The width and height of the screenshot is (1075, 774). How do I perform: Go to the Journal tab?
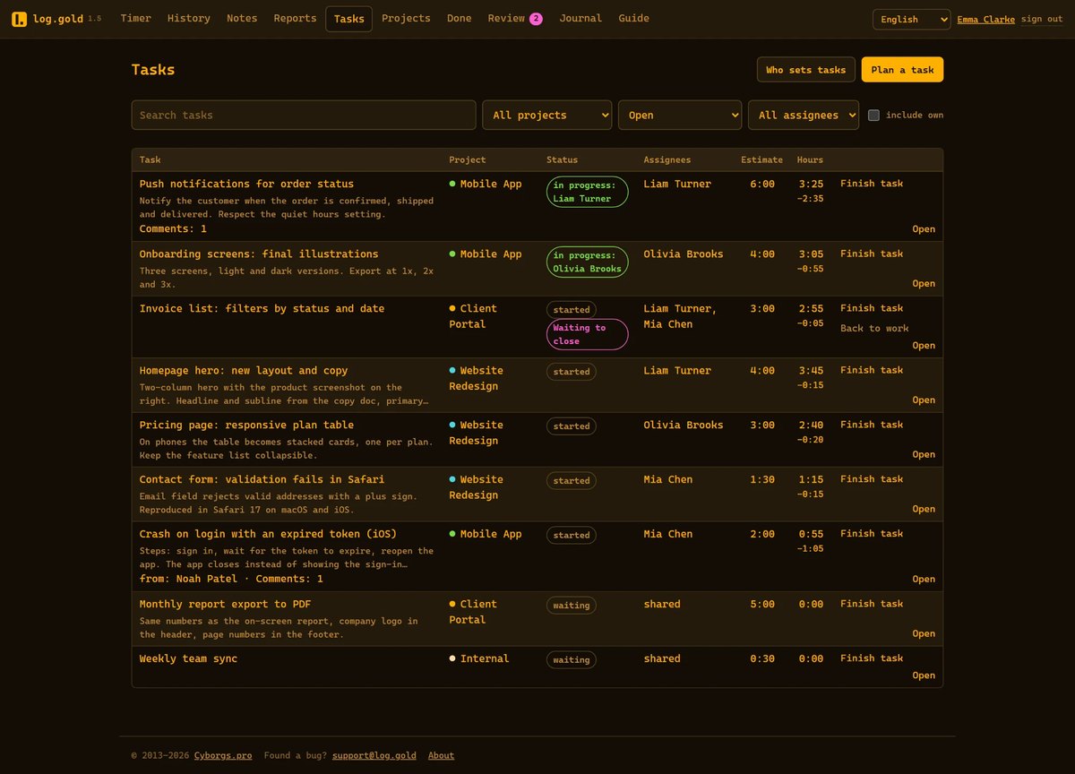click(580, 18)
